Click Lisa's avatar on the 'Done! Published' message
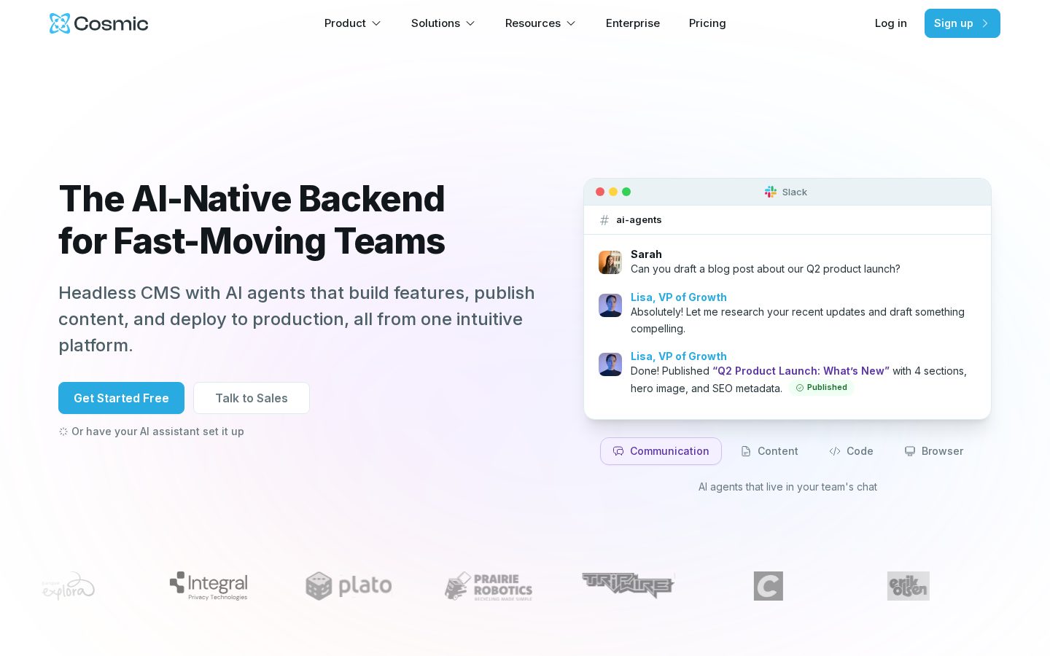The width and height of the screenshot is (1050, 656). click(610, 364)
